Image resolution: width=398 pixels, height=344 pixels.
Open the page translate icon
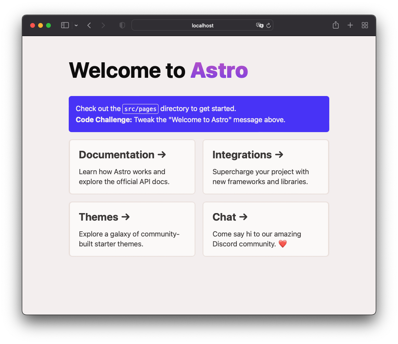(x=260, y=25)
